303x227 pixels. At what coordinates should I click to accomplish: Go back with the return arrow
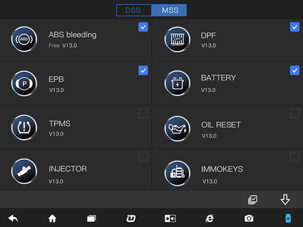pyautogui.click(x=13, y=218)
